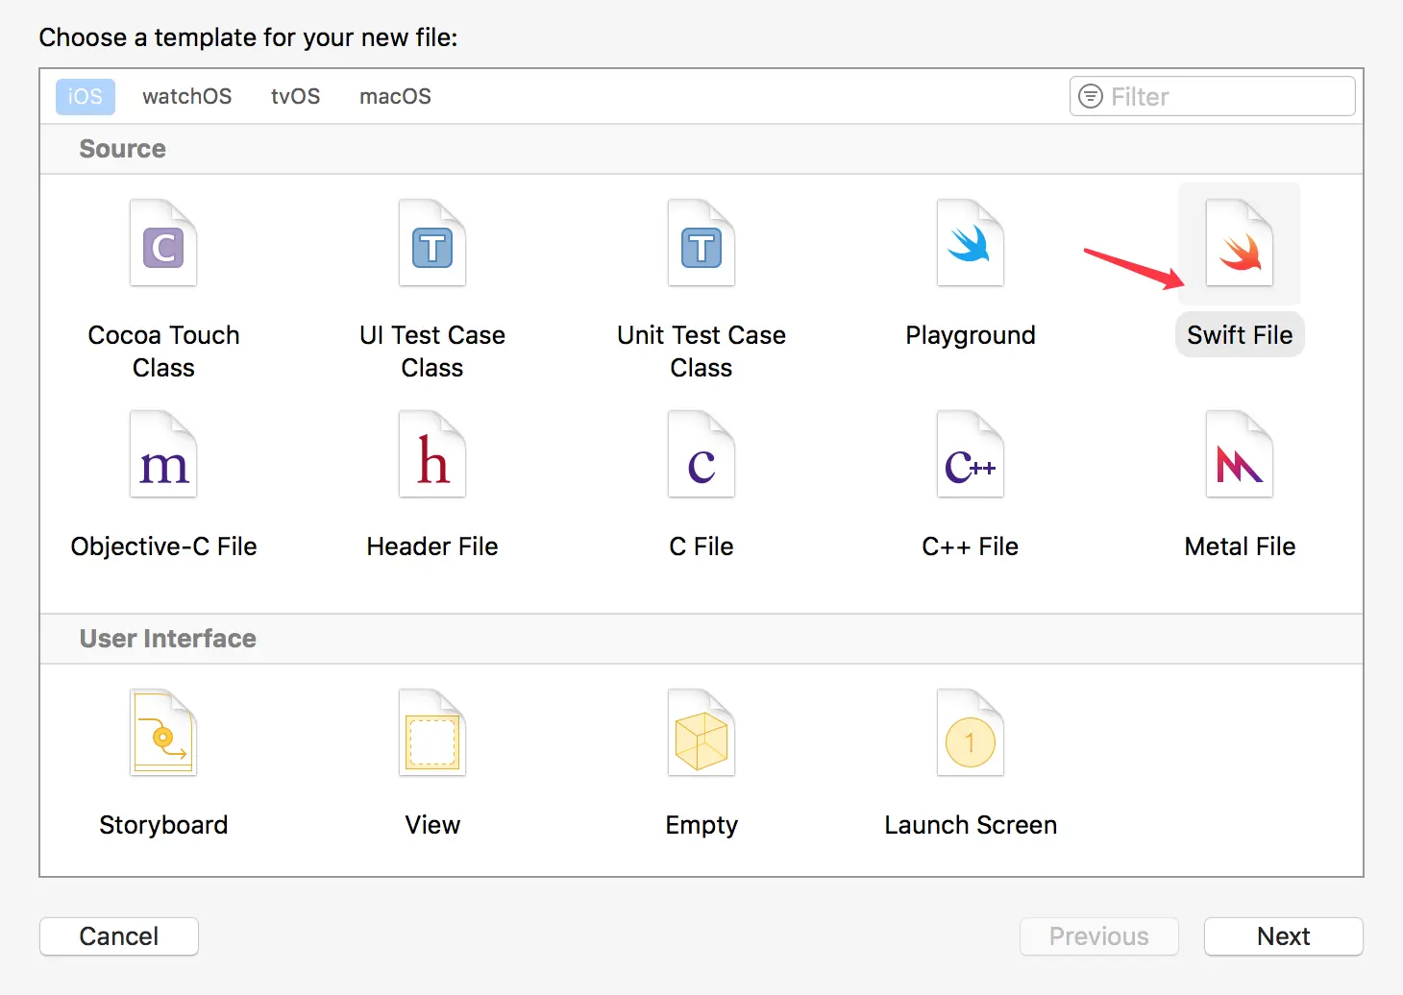Select the Objective-C File icon
This screenshot has height=995, width=1403.
[x=163, y=454]
